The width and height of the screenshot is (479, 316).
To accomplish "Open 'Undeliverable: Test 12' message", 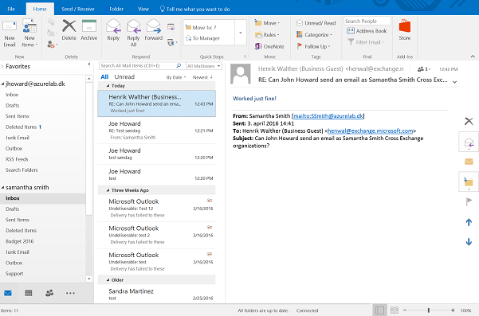I will pyautogui.click(x=157, y=209).
